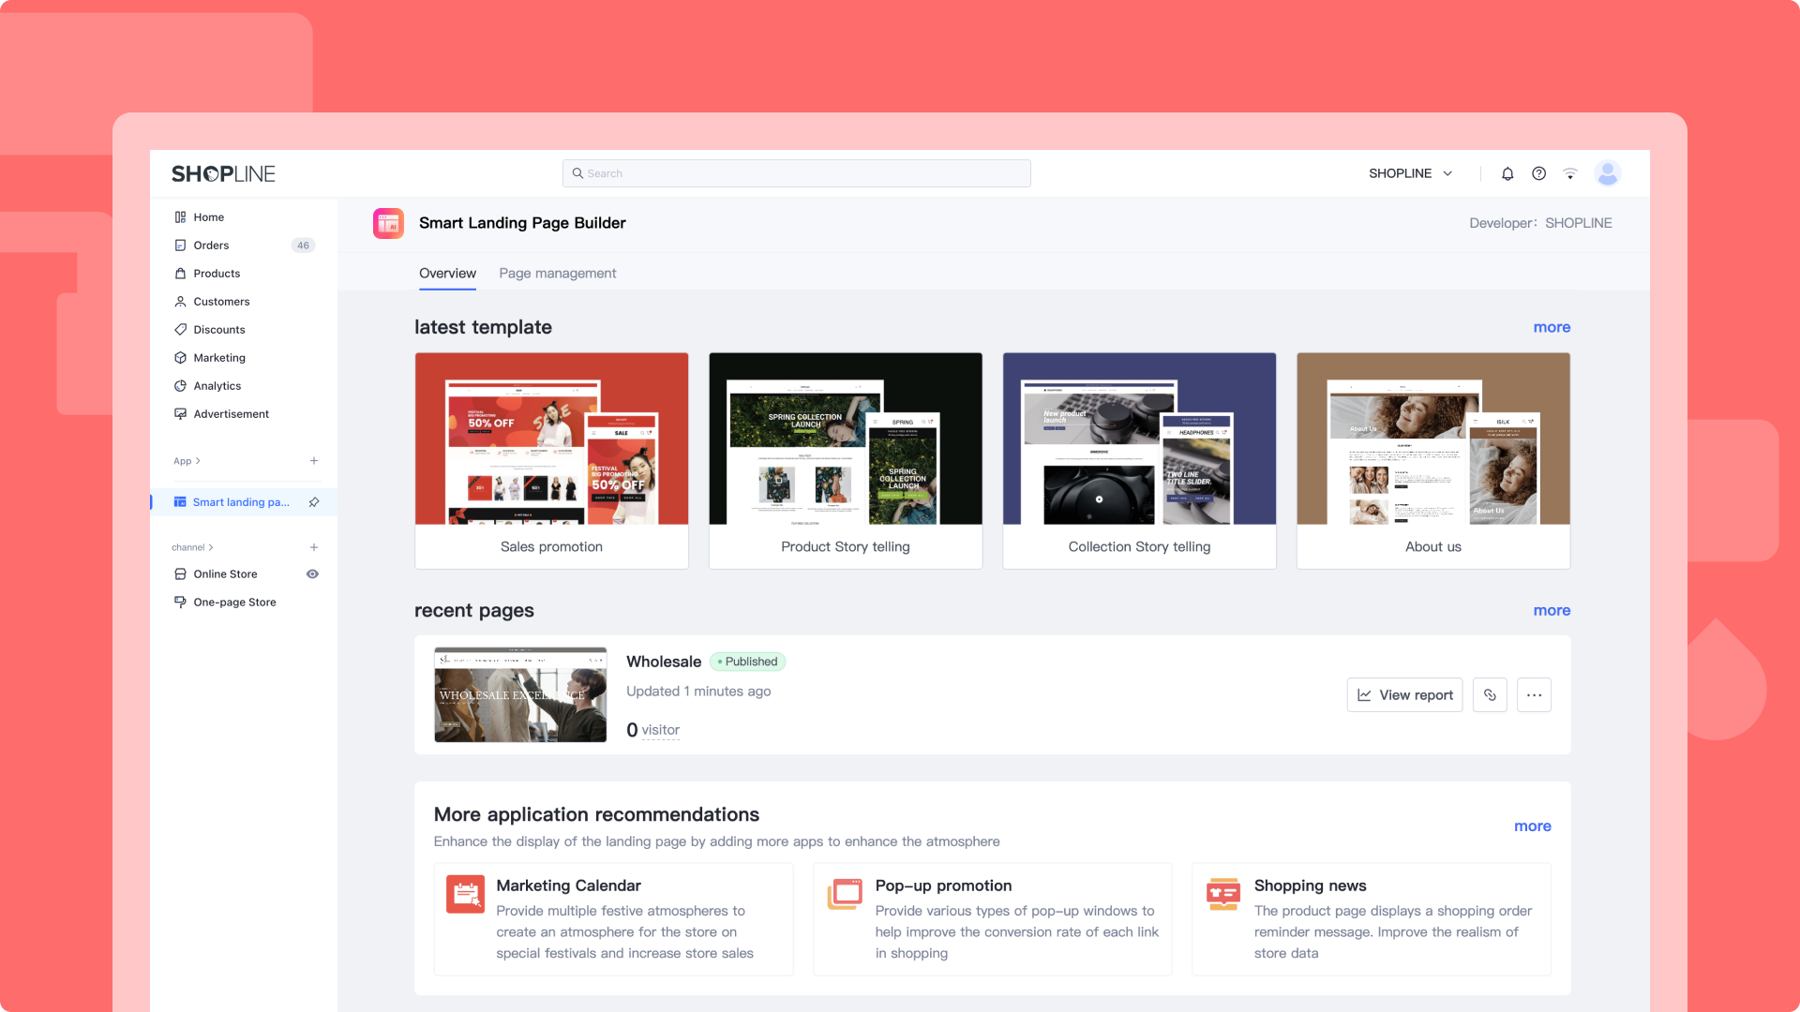Copy link icon for Wholesale page
This screenshot has width=1800, height=1012.
point(1490,695)
